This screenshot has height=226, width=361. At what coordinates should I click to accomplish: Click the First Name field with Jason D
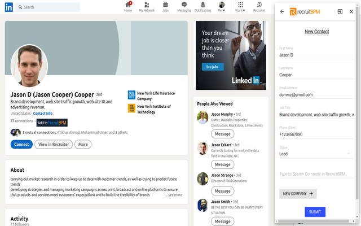tap(316, 55)
